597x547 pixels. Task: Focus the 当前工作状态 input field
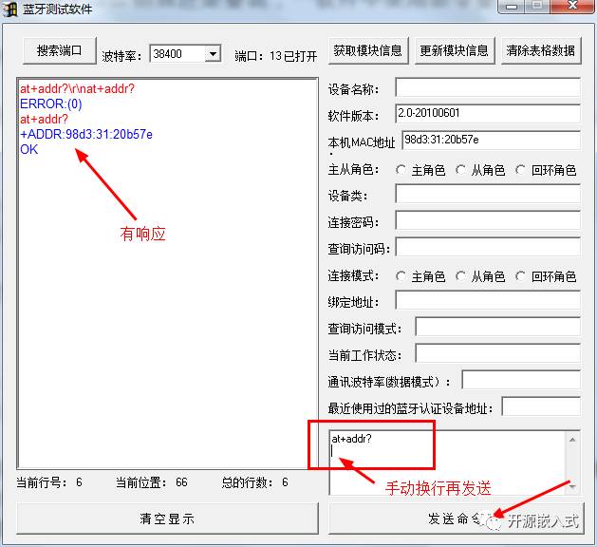point(497,354)
